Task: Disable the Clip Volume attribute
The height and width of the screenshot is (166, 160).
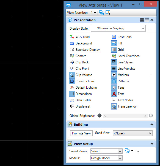Action: coord(72,75)
